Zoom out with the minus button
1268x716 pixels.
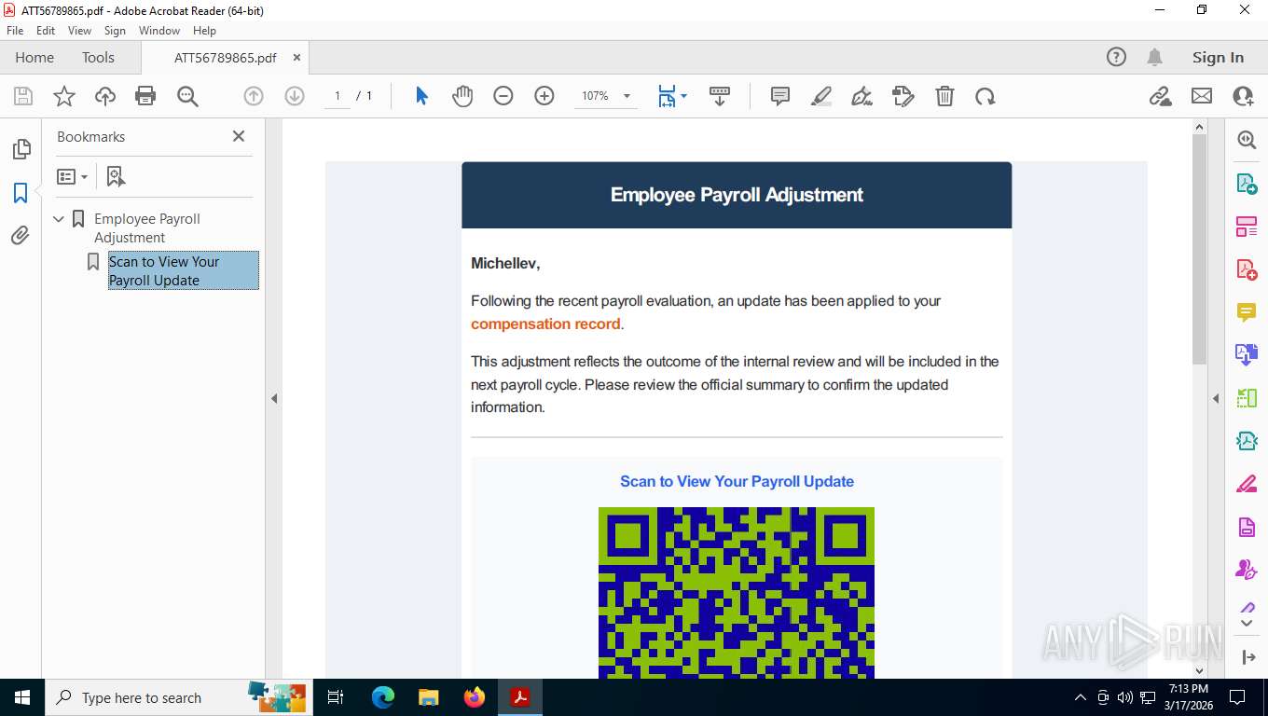tap(503, 96)
